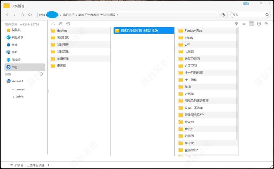
Task: Go to the home directory icon
Action: pyautogui.click(x=30, y=15)
